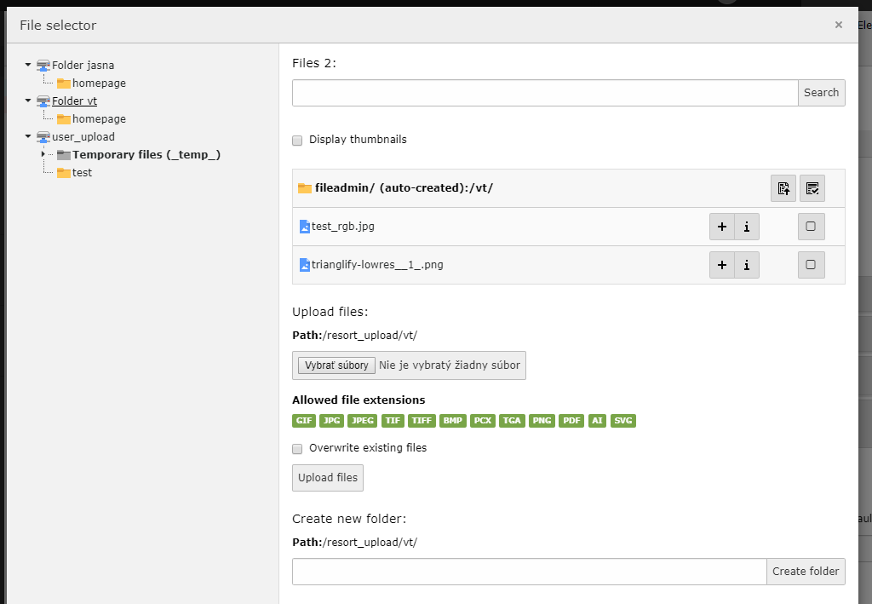Click the import selection icon in folder header

783,188
